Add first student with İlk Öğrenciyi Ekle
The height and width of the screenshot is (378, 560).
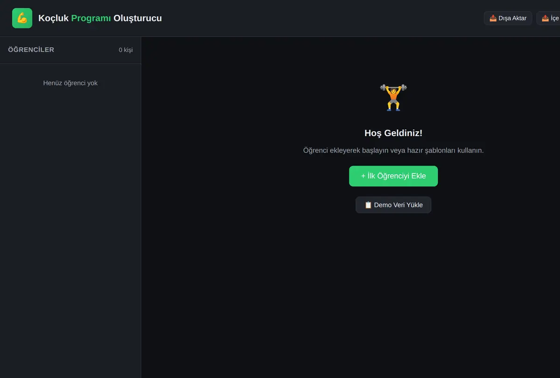point(393,176)
